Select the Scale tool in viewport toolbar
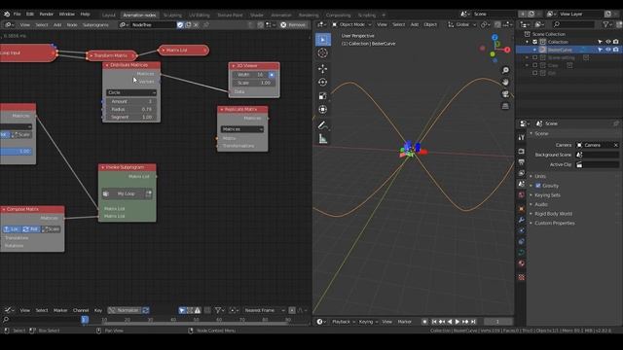This screenshot has width=623, height=350. point(322,95)
